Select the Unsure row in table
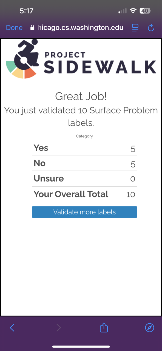This screenshot has height=351, width=162. pos(84,179)
